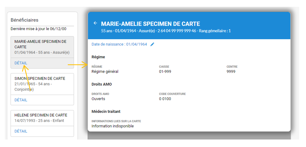Open DÉTAIL for Simon Specimen de Carte
Viewport: 306px width, 147px height.
click(x=21, y=100)
